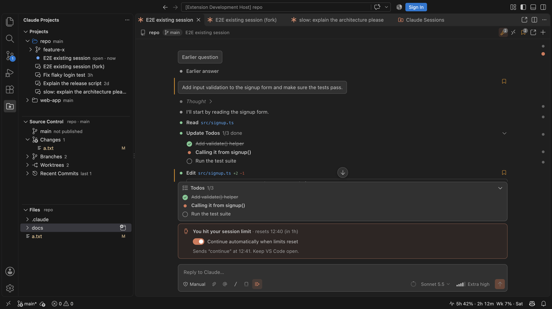
Task: Switch to slow: explain the architecture tab
Action: coord(341,20)
